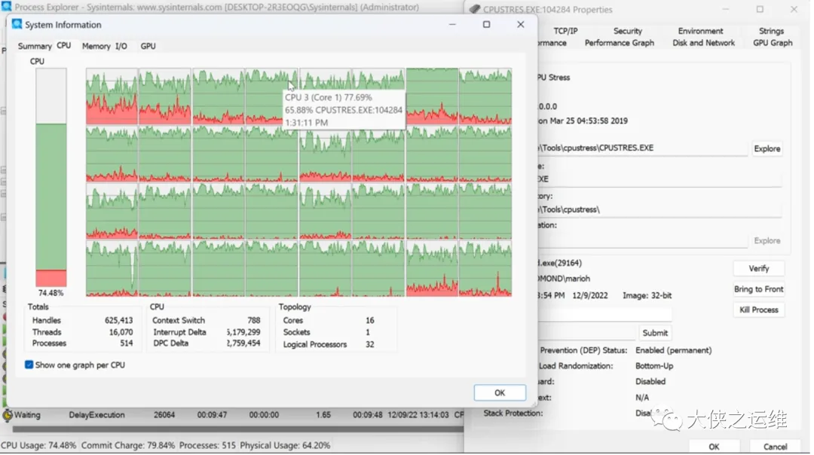Switch to the GPU tab

point(148,46)
